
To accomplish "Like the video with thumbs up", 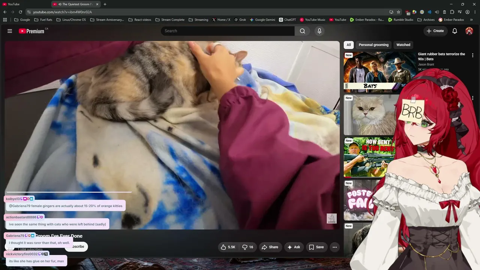I will pos(228,247).
